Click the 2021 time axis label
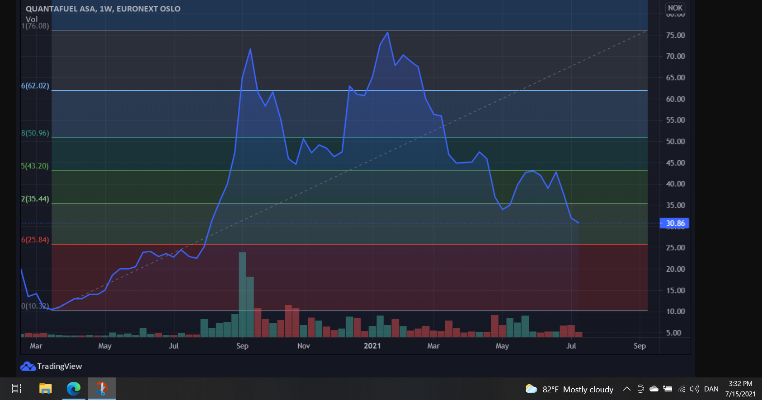Viewport: 762px width, 400px height. tap(372, 346)
